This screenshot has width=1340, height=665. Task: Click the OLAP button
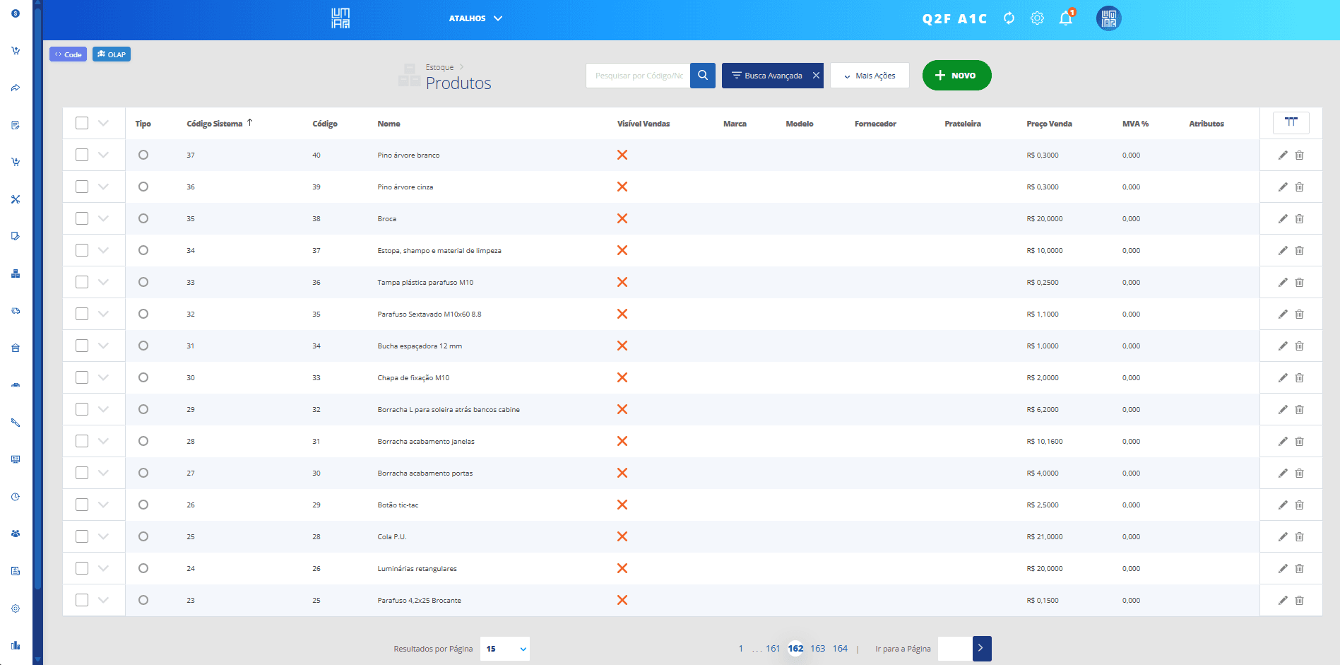click(x=112, y=54)
